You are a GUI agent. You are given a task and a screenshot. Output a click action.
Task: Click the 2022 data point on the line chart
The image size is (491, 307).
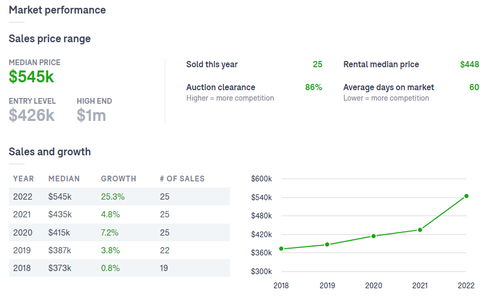[x=466, y=196]
